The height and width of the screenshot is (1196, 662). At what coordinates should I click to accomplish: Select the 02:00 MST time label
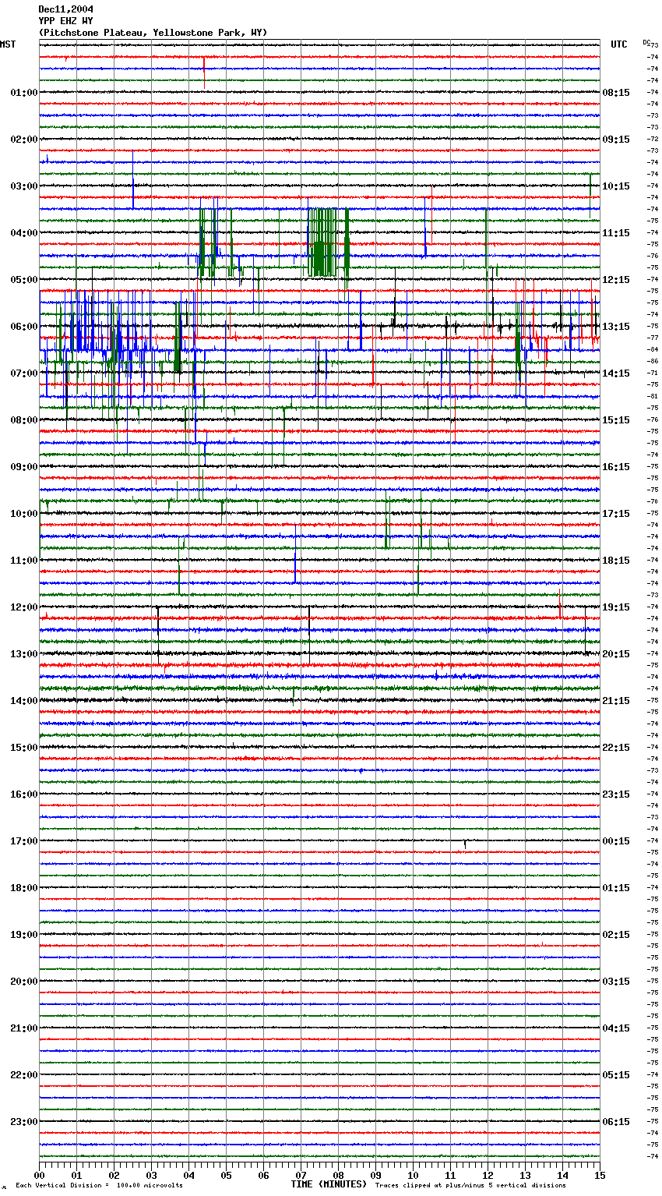click(x=24, y=140)
